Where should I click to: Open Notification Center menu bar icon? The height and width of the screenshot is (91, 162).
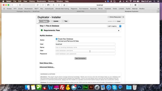coord(158,1)
